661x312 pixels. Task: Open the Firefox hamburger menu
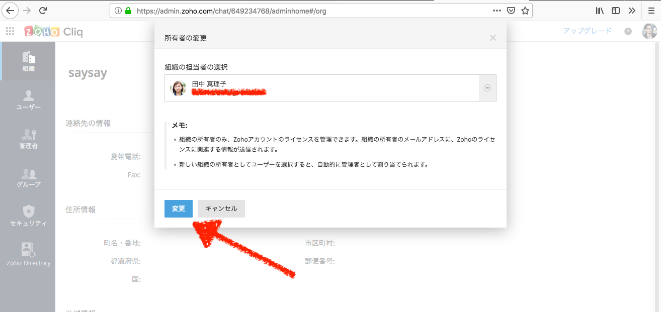pyautogui.click(x=651, y=11)
